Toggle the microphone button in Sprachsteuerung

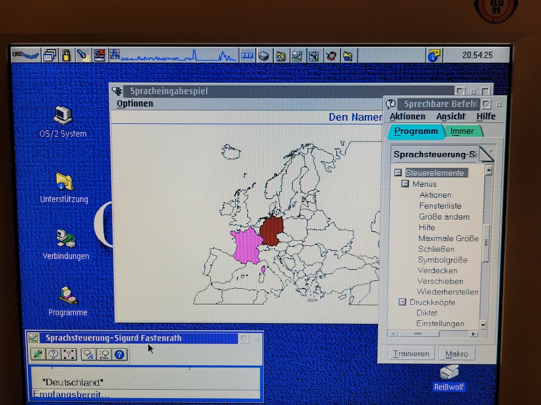click(38, 355)
